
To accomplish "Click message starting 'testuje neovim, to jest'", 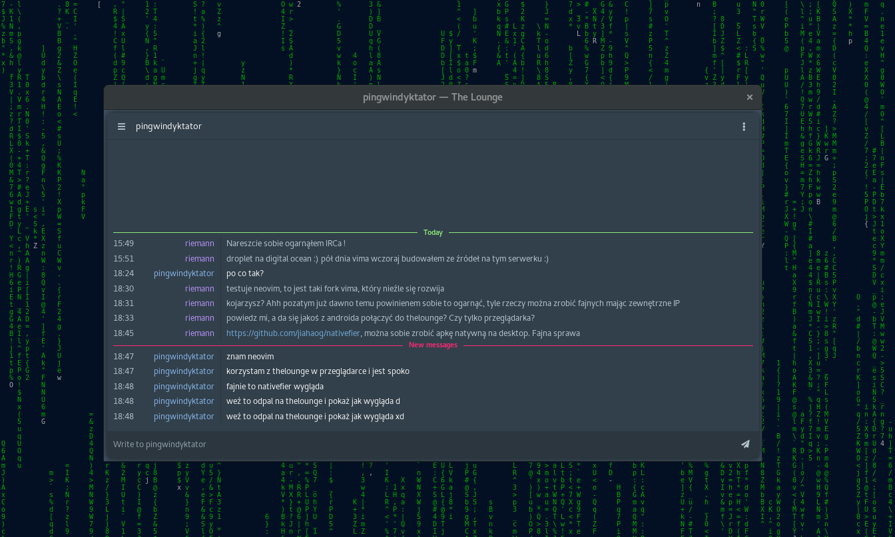I will pos(335,289).
